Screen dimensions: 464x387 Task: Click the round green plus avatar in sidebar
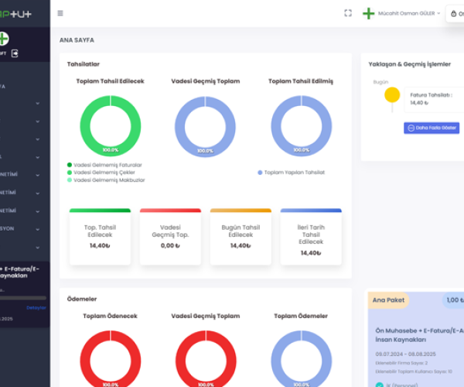coord(3,39)
